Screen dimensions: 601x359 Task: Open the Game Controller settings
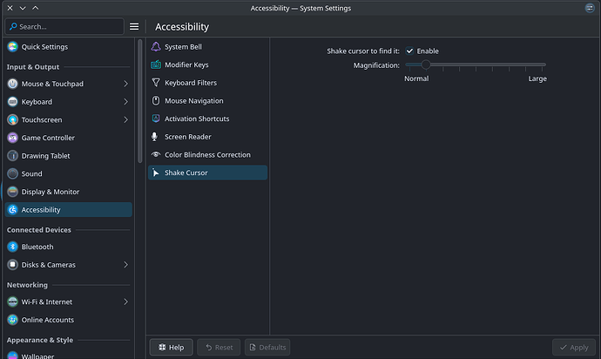(x=68, y=138)
